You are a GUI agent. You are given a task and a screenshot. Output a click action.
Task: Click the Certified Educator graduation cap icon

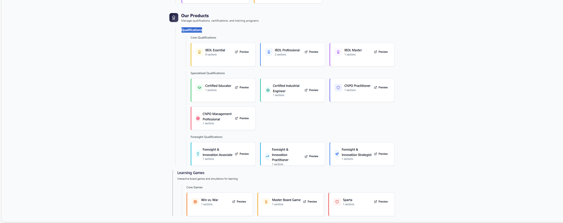click(199, 88)
